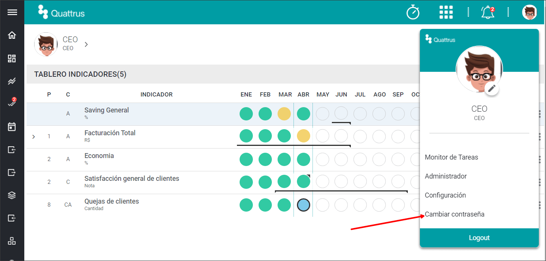The height and width of the screenshot is (261, 546).
Task: Go to Home via sidebar icon
Action: pyautogui.click(x=12, y=35)
